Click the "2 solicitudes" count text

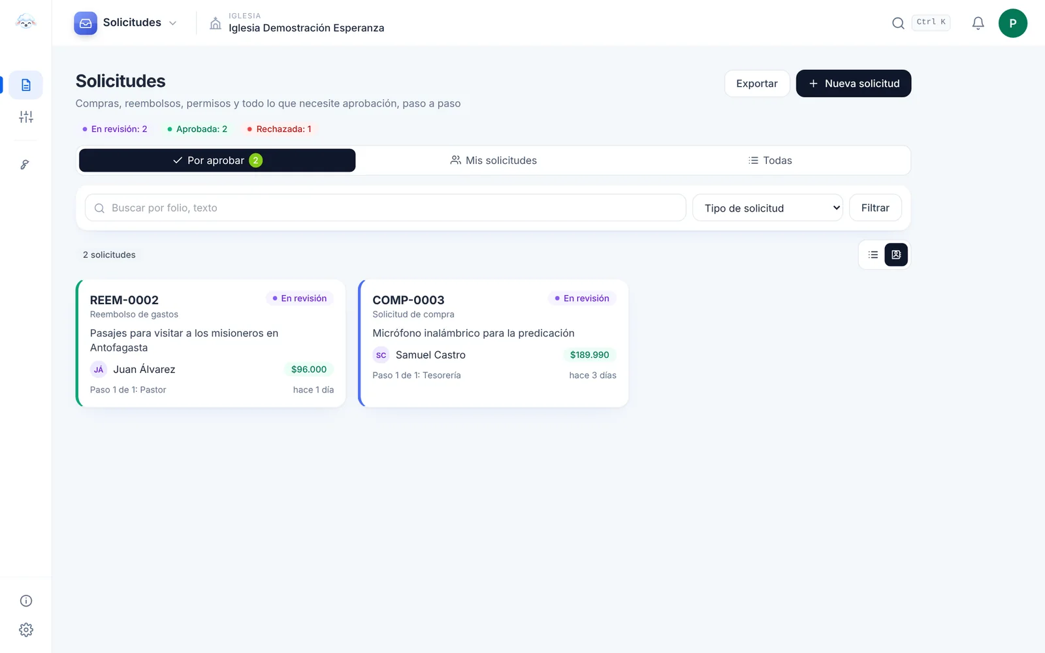tap(109, 255)
